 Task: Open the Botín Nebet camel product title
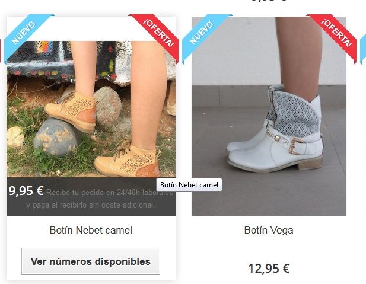91,230
